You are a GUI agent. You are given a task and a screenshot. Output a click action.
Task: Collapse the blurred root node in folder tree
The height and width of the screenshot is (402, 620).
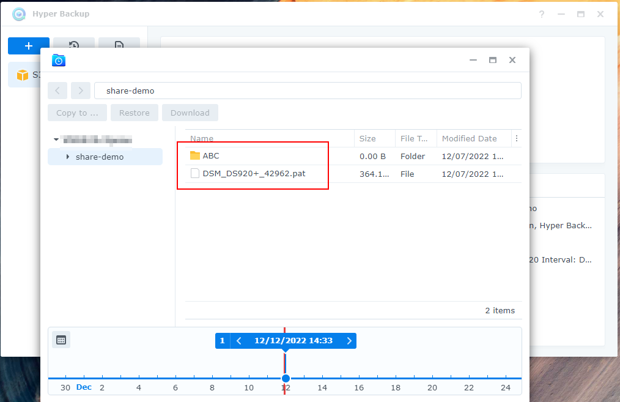click(56, 140)
